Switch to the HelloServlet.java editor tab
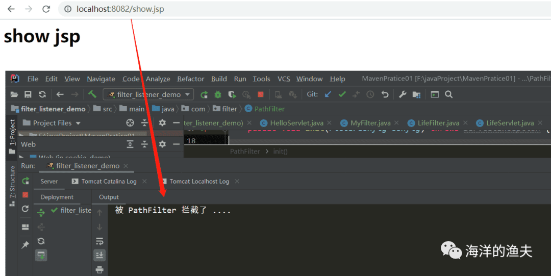 coord(292,123)
